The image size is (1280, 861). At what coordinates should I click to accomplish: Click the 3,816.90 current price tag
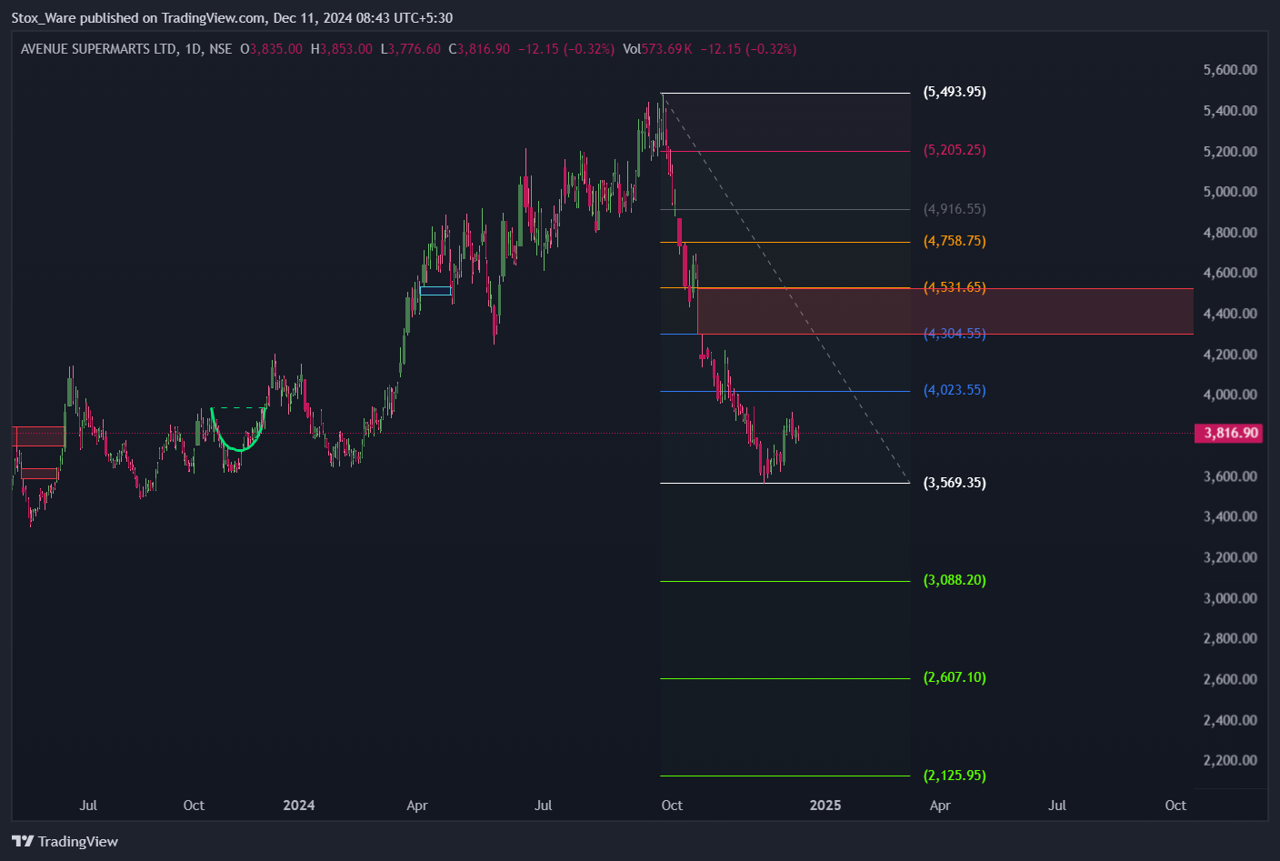1230,433
